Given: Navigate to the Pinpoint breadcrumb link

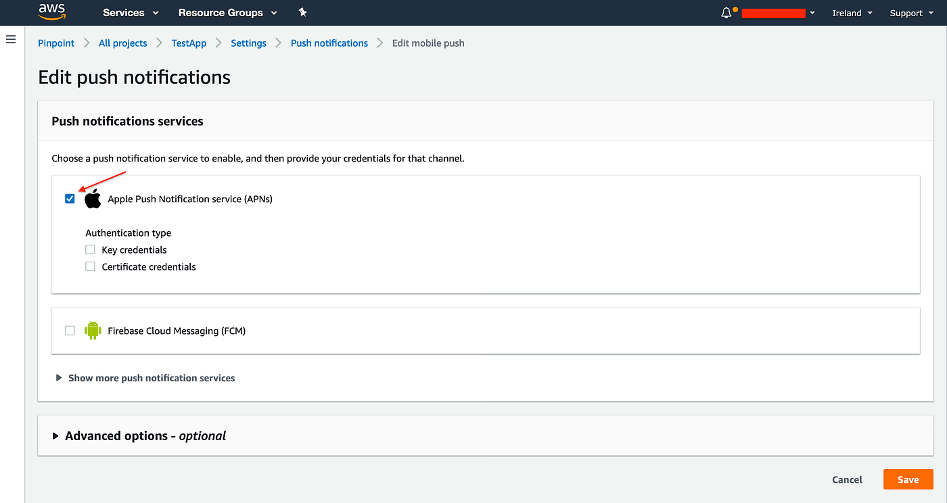Looking at the screenshot, I should [56, 43].
